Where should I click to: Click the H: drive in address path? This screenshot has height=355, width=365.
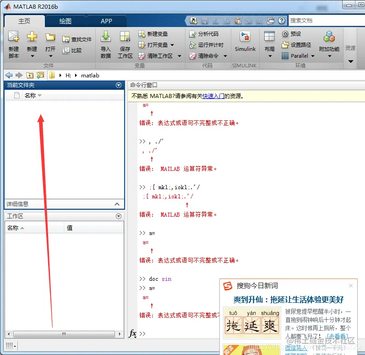[68, 76]
